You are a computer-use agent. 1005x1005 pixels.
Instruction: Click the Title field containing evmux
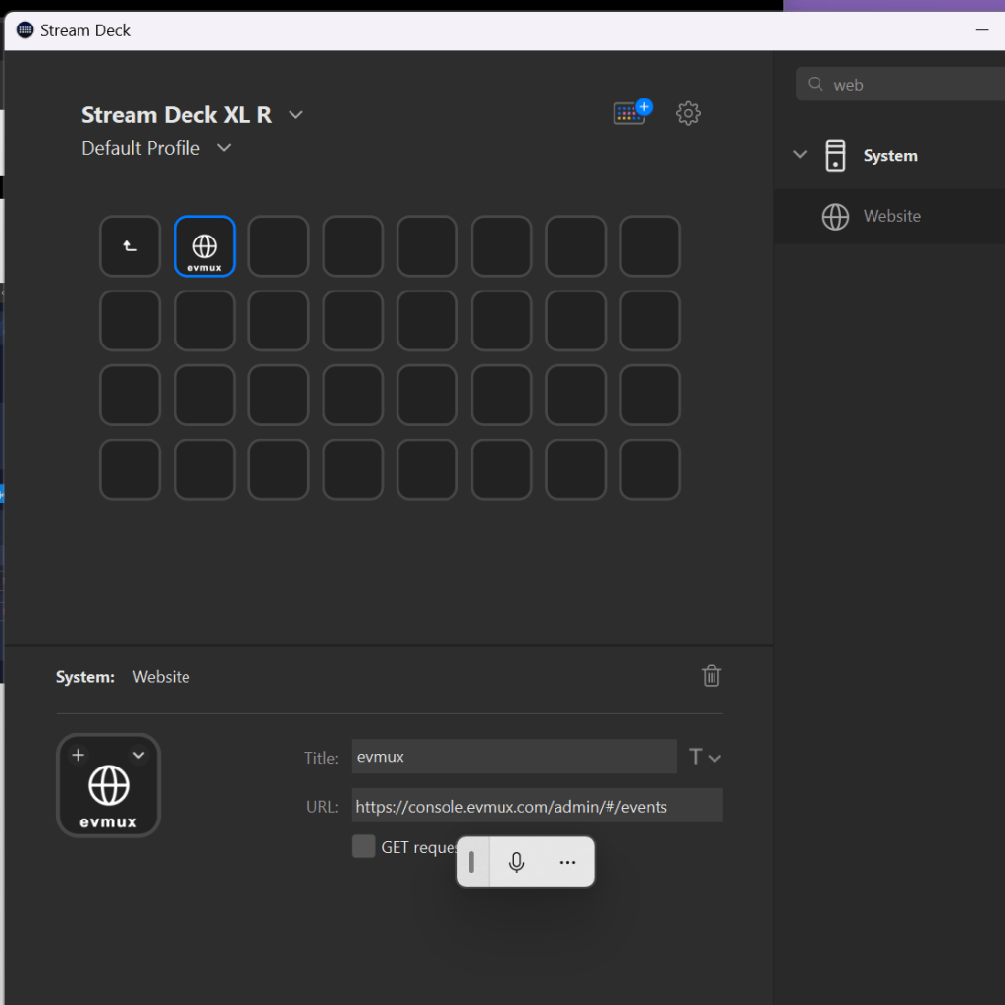(x=514, y=757)
